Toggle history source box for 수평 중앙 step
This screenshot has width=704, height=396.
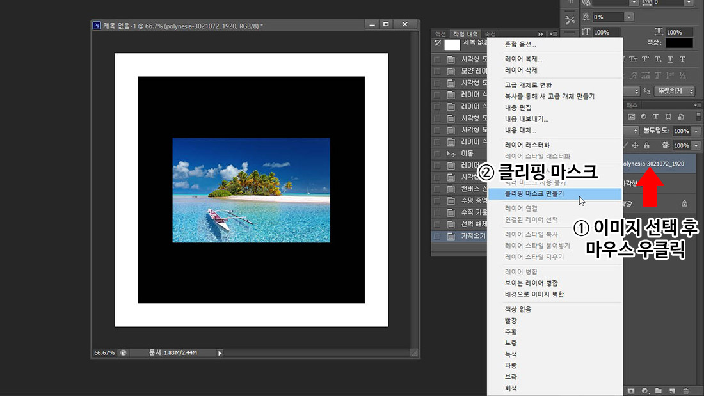(437, 201)
